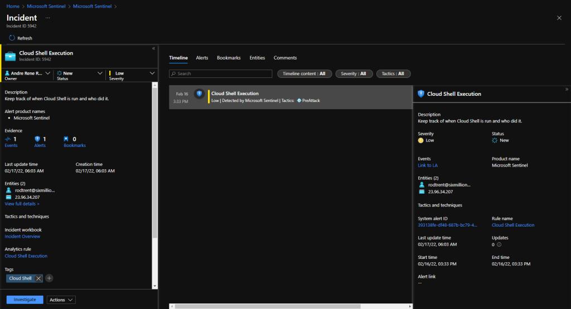
Task: Click the shield icon in alert details header
Action: 421,94
